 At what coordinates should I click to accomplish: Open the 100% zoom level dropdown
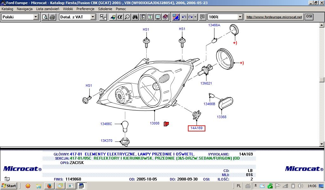[240, 17]
